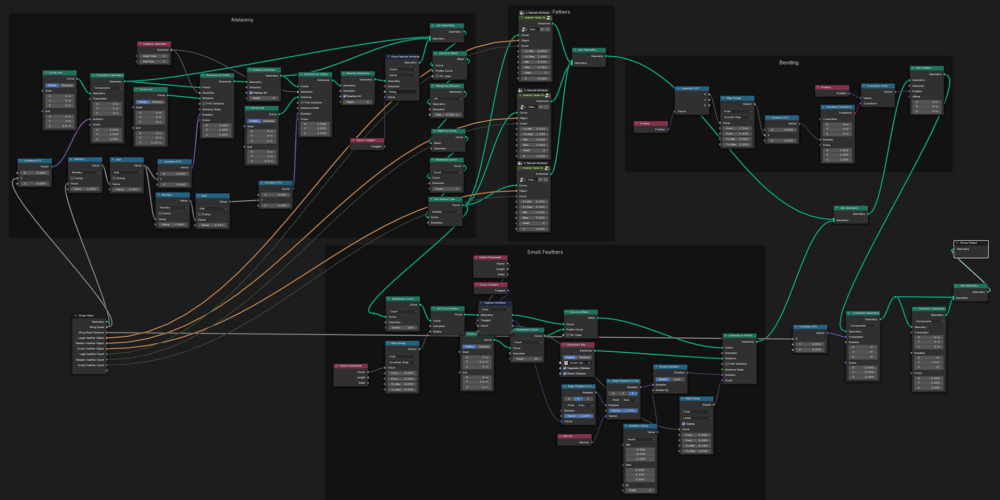Collapse the Group Output node
Screen dimensions: 1000x500
(x=957, y=242)
